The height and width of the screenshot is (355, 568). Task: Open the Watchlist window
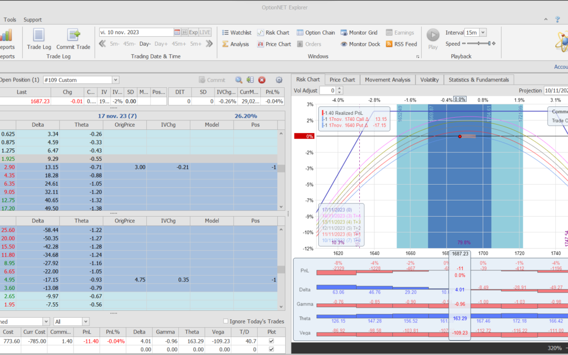(x=236, y=33)
